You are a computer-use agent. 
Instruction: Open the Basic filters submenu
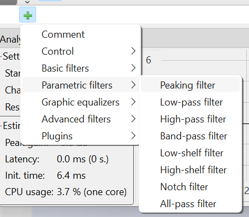(80, 68)
